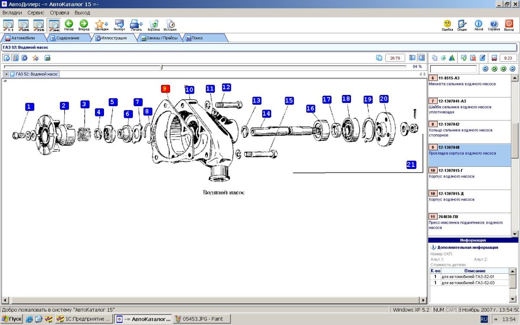Expand the Закладки (bookmarks) dropdown
The width and height of the screenshot is (520, 325).
click(x=106, y=24)
